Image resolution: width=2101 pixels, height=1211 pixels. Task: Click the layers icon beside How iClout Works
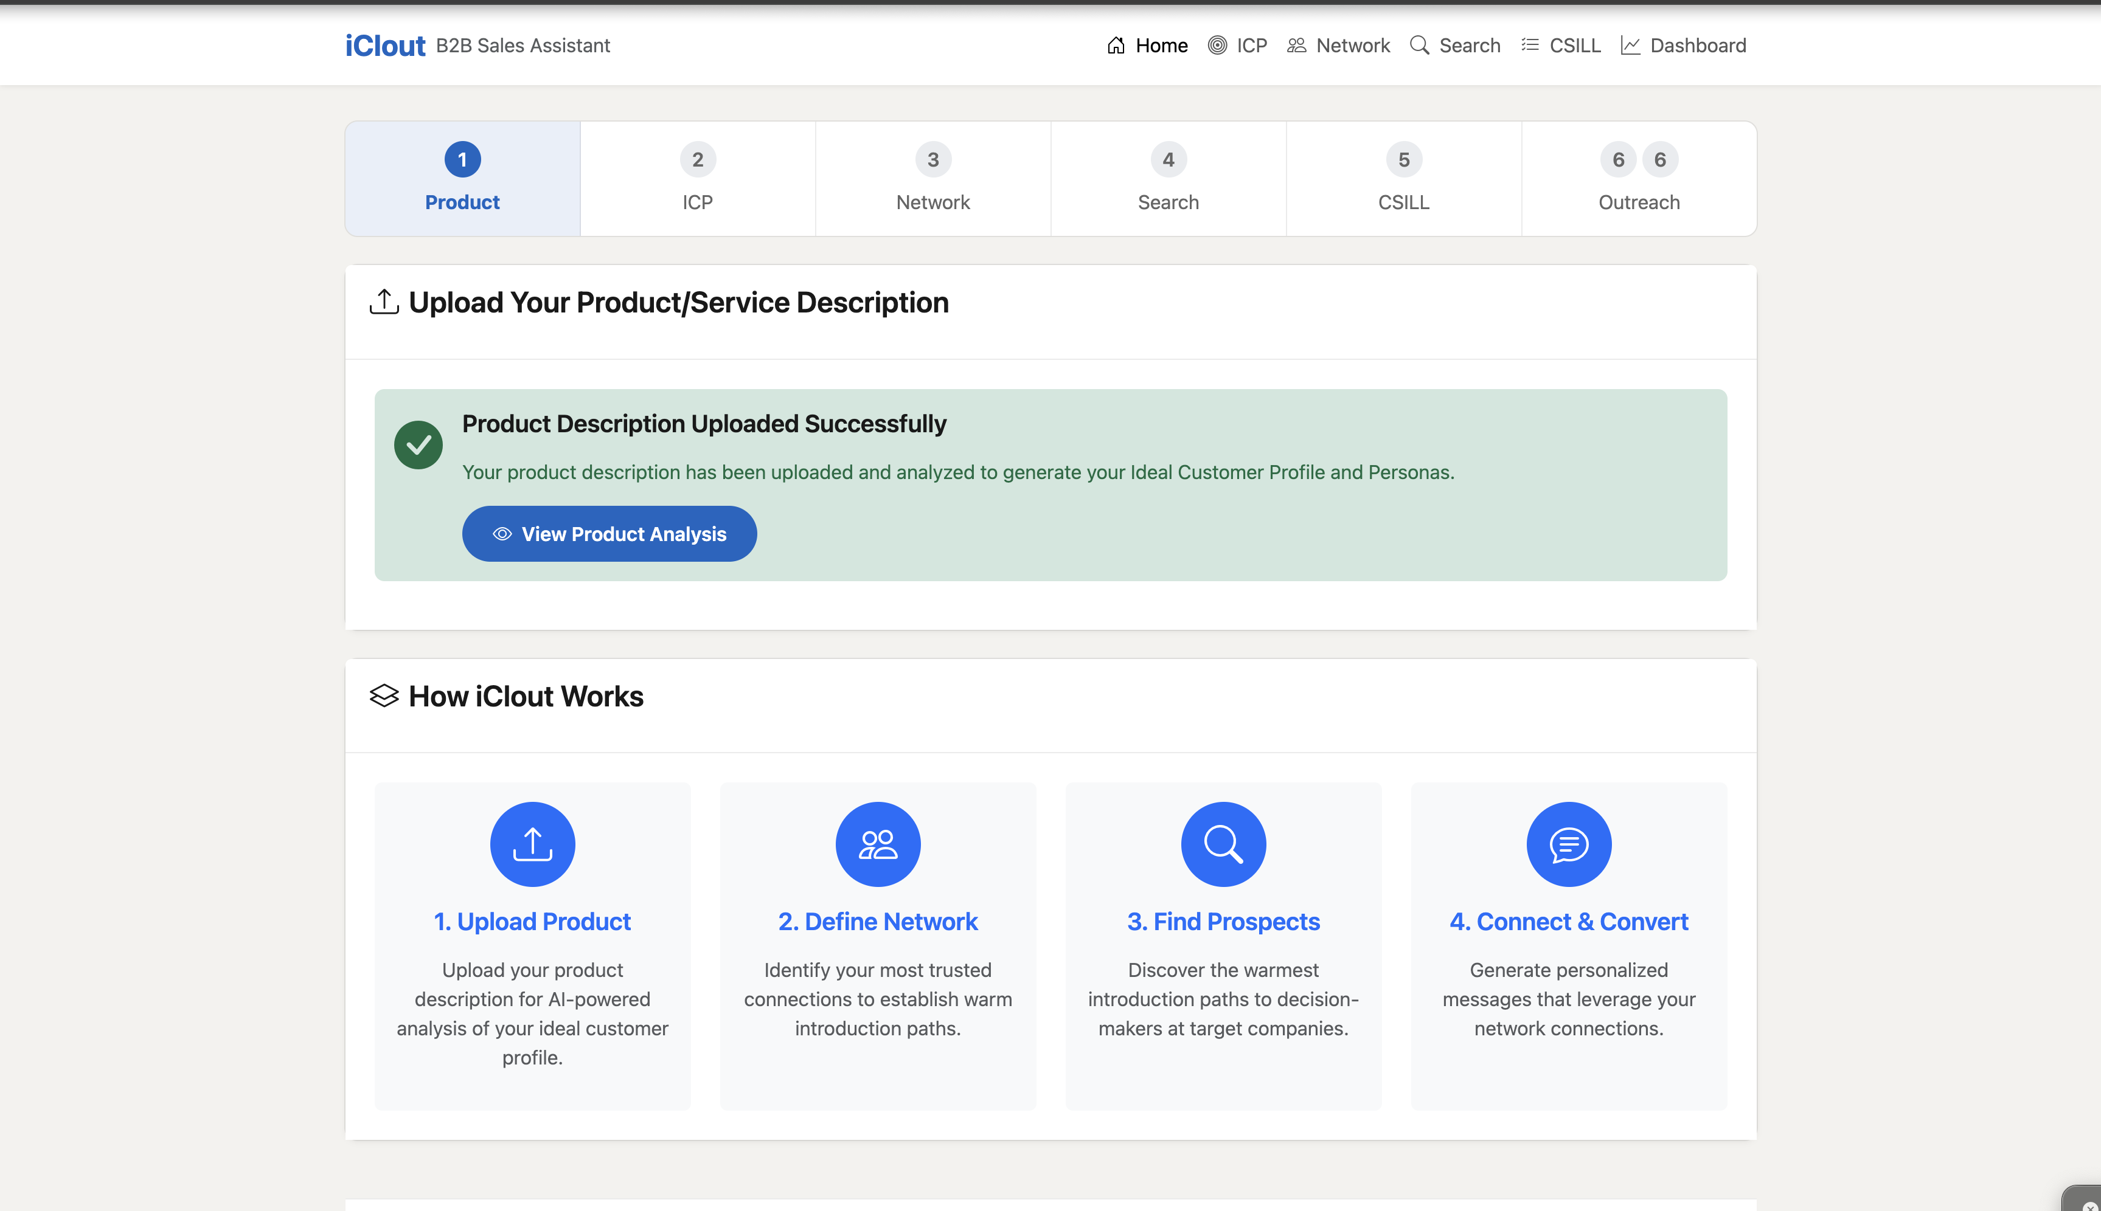pos(384,696)
